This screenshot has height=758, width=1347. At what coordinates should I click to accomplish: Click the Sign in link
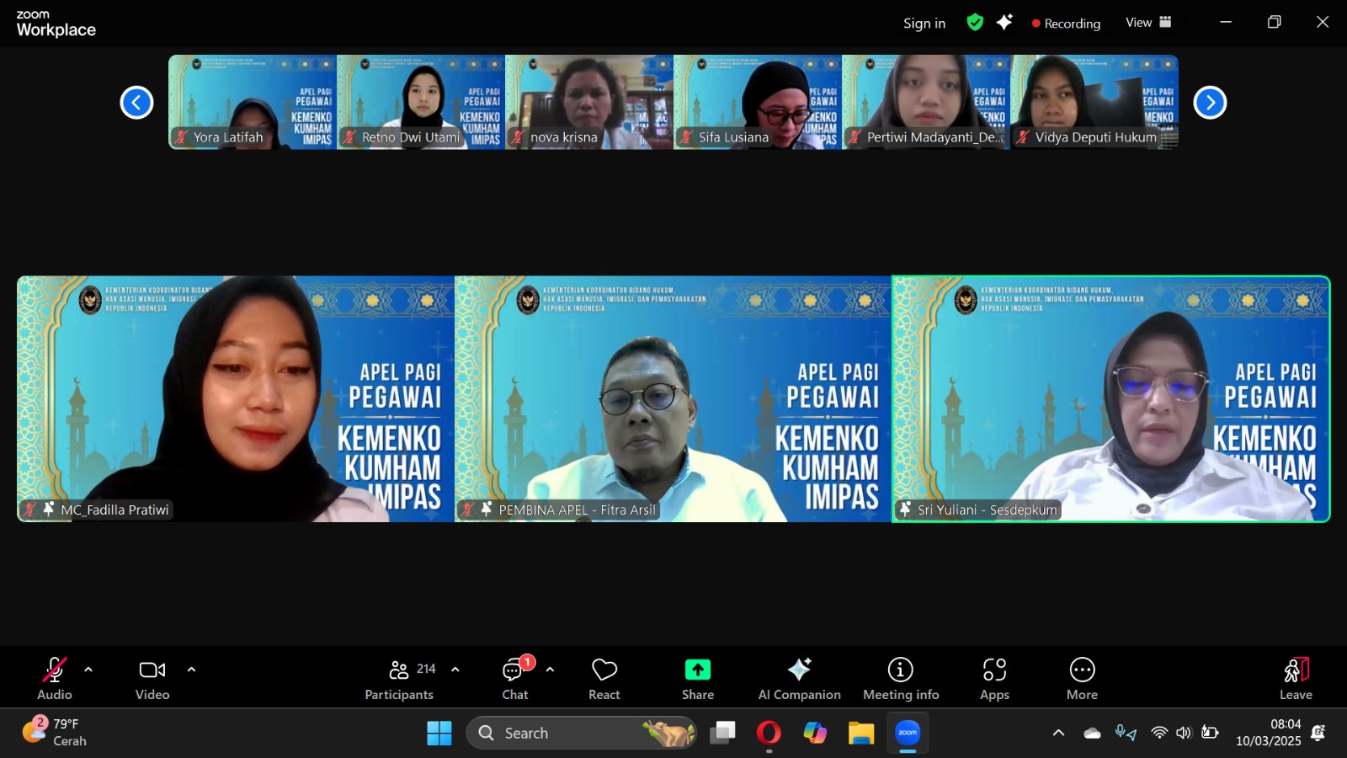[x=924, y=24]
